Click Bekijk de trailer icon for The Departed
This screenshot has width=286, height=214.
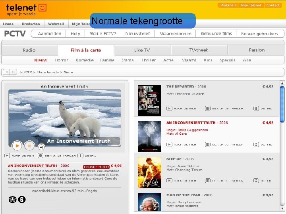click(x=208, y=109)
